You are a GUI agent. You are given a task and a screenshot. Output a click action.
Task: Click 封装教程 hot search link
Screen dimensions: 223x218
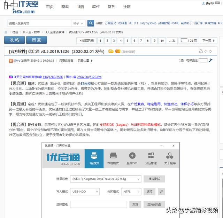click(164, 23)
